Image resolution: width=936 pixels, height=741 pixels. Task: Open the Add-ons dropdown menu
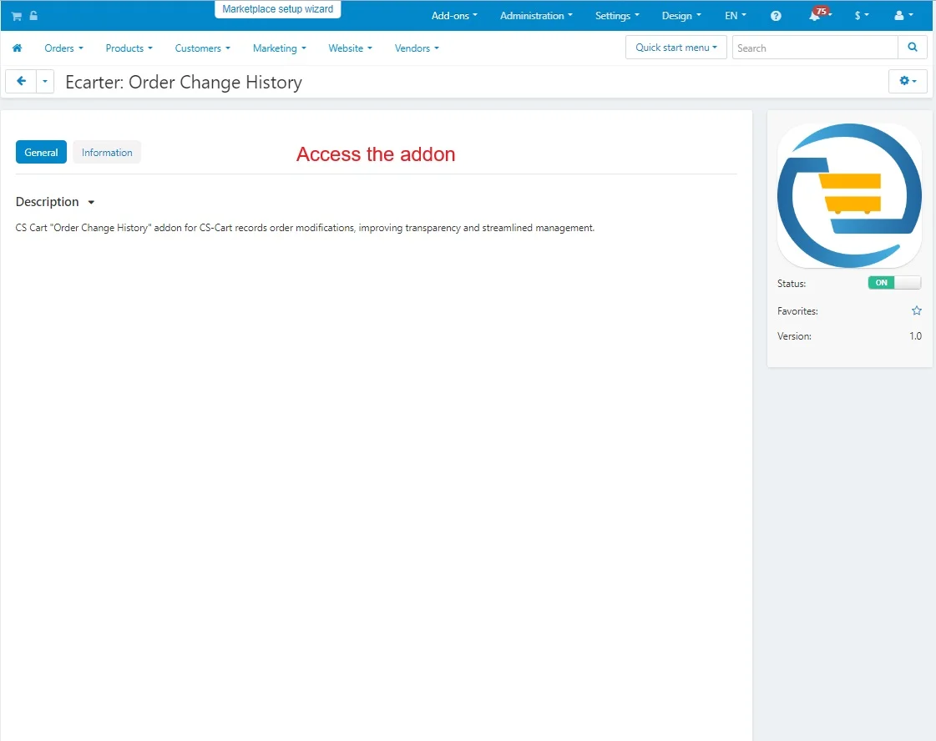(x=454, y=16)
